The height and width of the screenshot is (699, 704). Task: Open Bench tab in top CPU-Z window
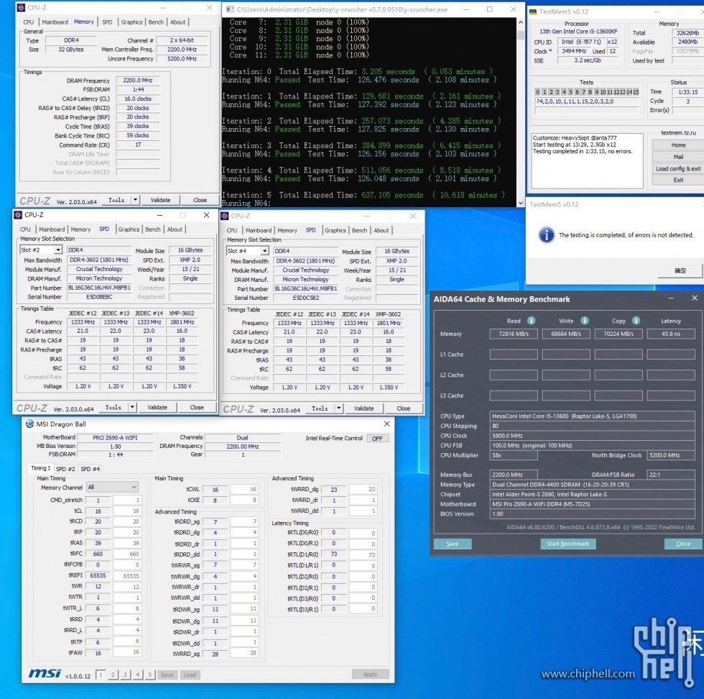(156, 22)
